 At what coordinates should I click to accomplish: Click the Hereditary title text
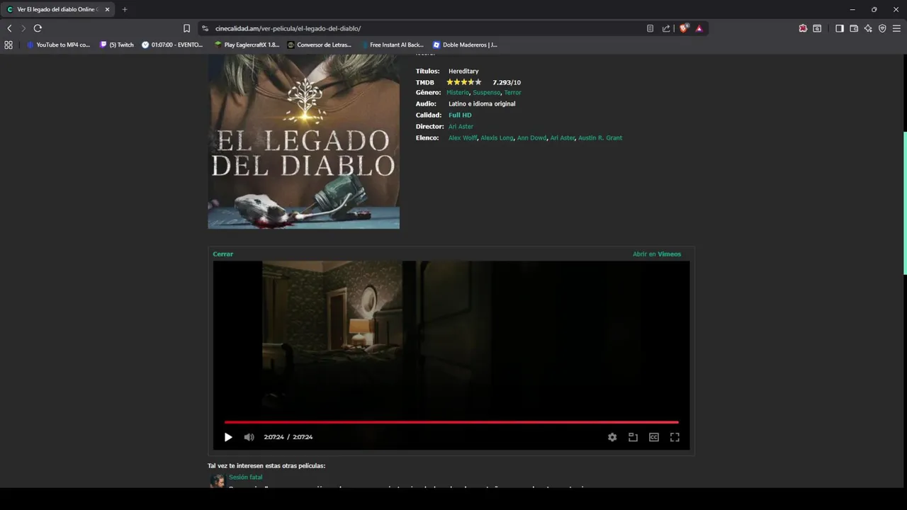463,71
